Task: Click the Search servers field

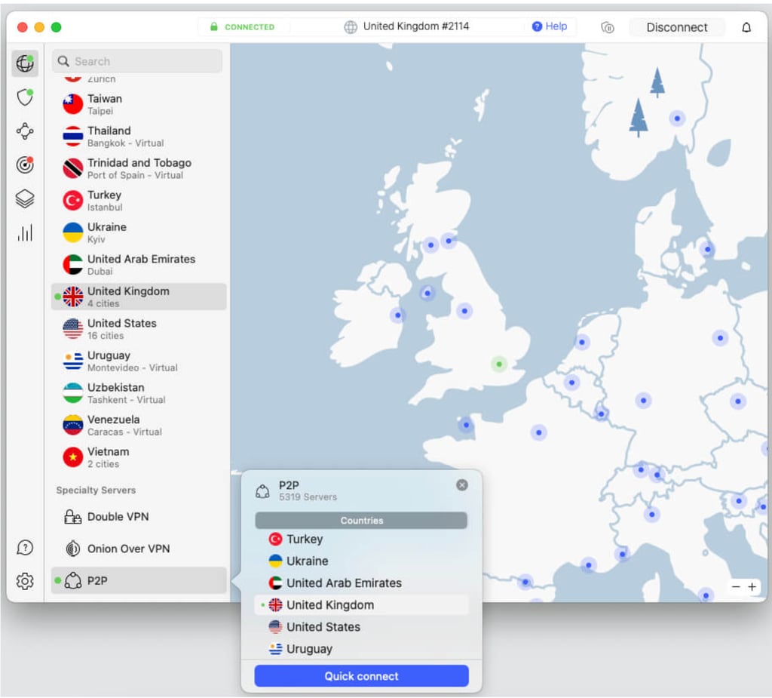Action: pos(137,61)
